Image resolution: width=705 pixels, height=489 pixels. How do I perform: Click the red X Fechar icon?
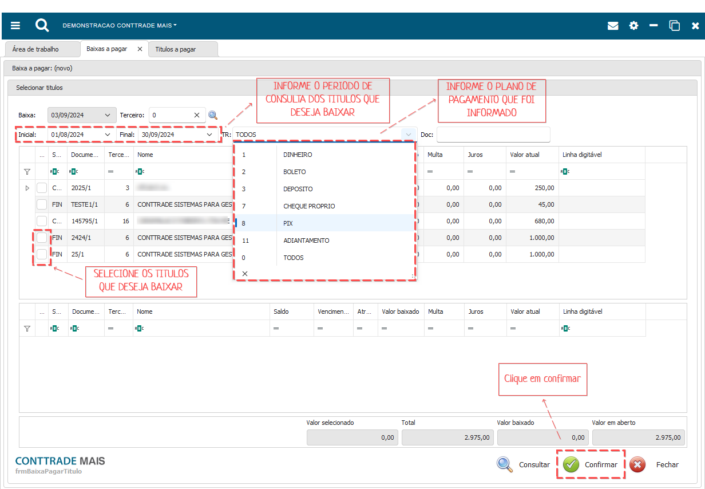(637, 464)
